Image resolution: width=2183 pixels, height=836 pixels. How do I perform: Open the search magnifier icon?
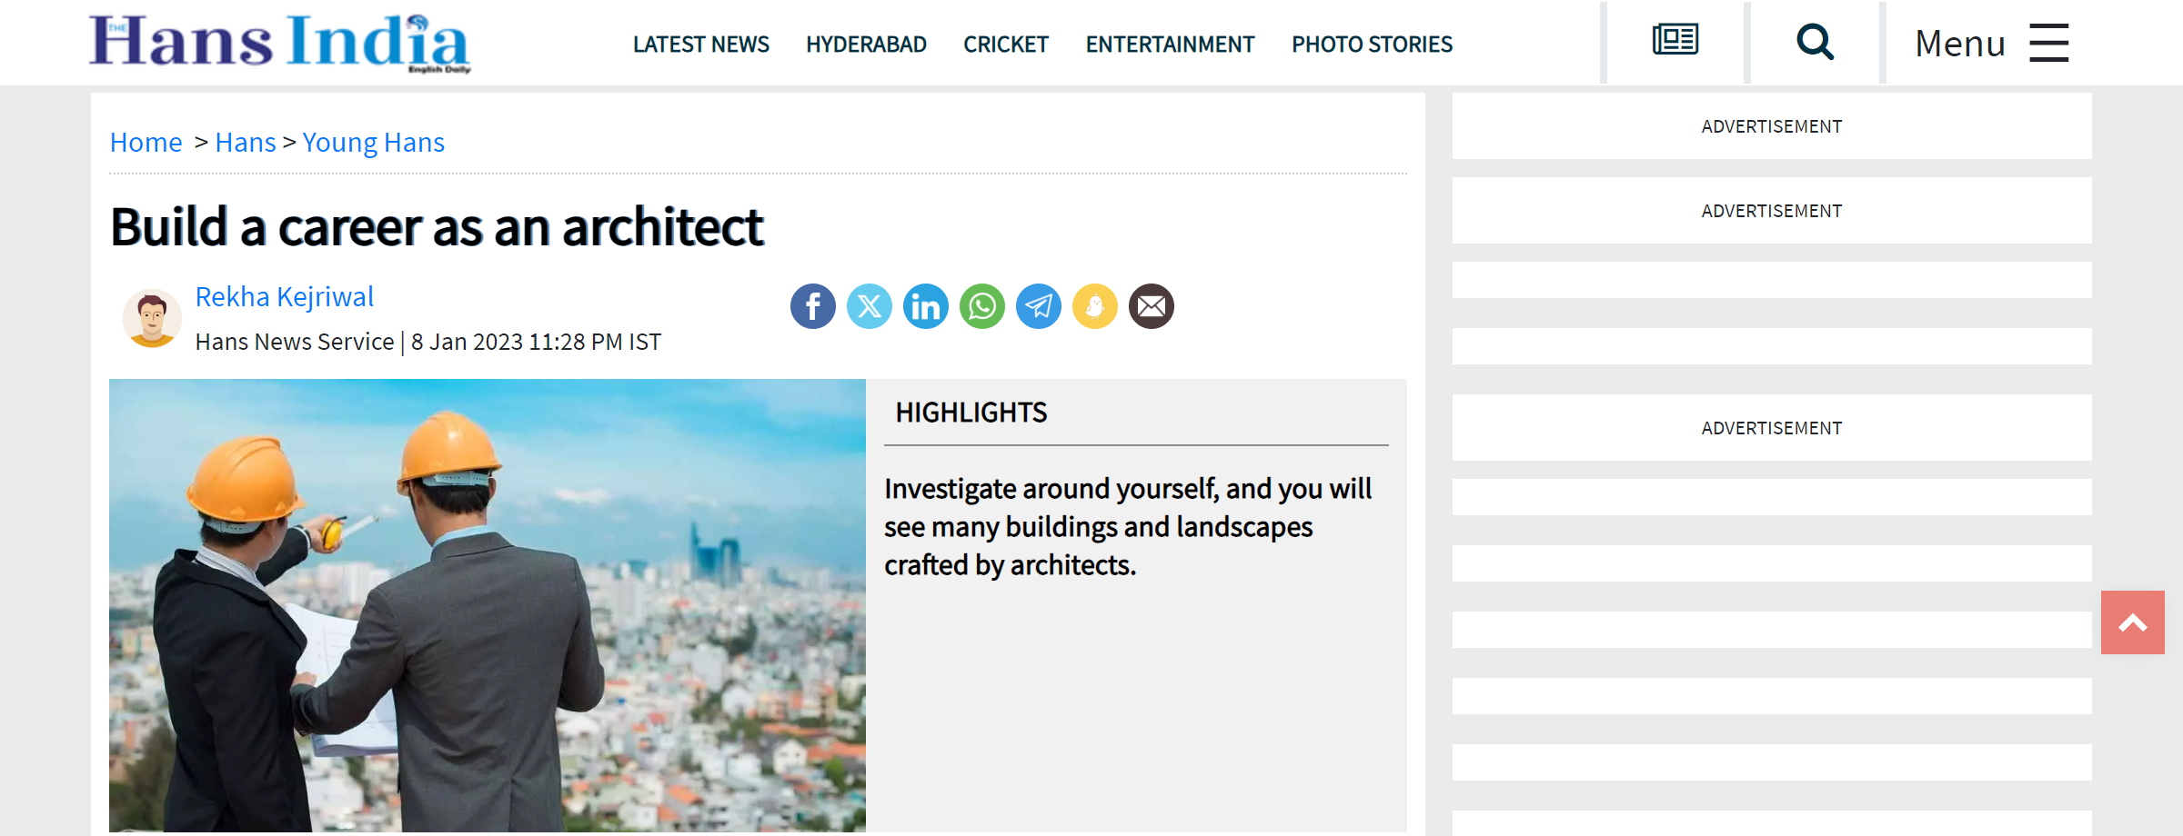click(x=1816, y=42)
